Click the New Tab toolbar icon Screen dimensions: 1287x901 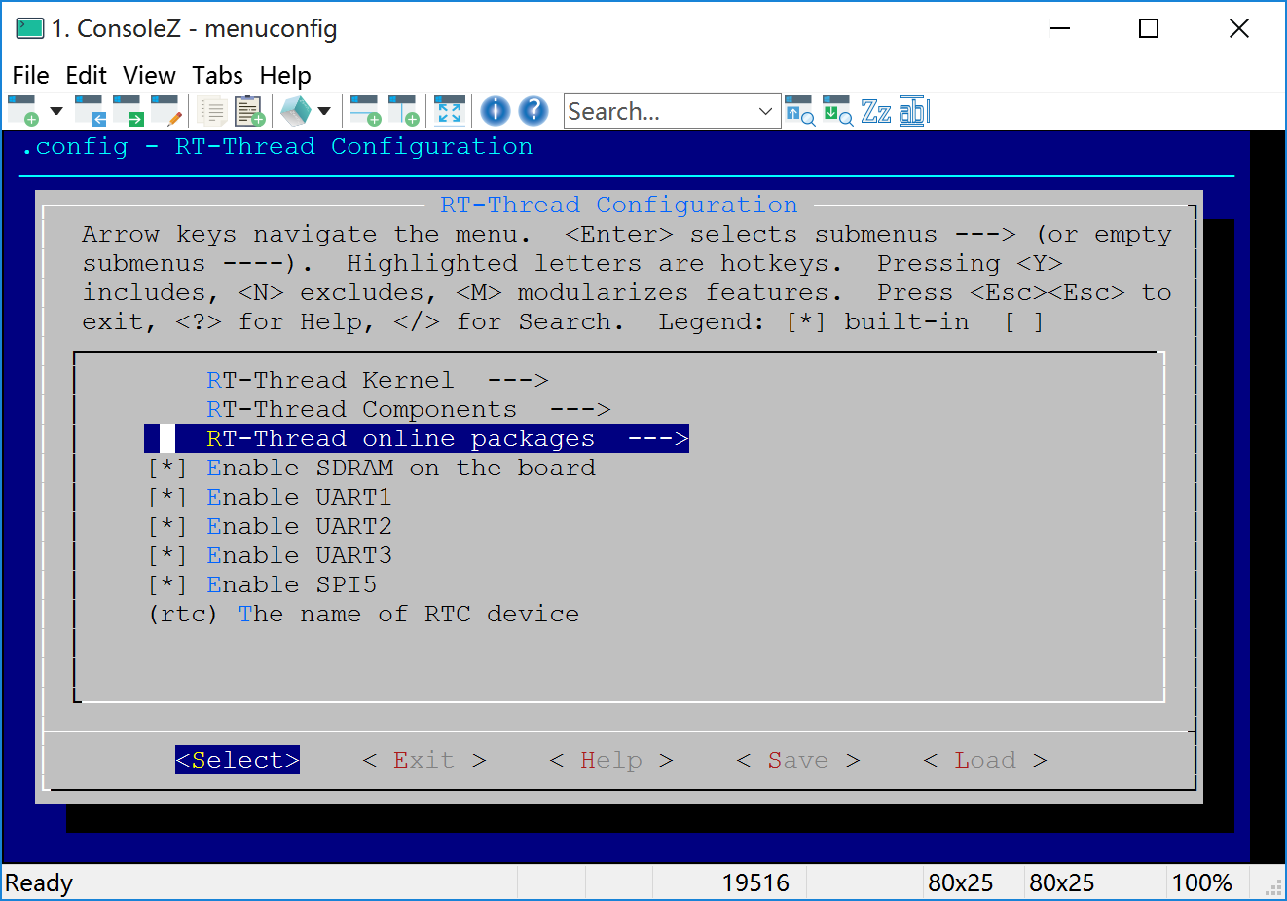click(x=23, y=111)
